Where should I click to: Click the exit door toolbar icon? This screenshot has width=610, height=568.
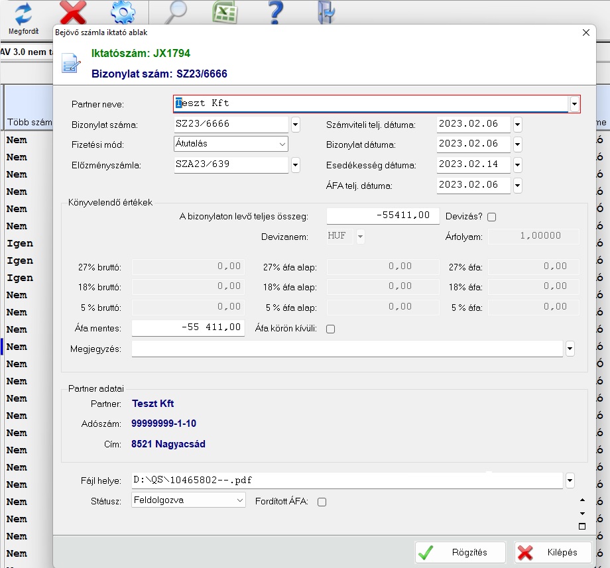click(326, 13)
